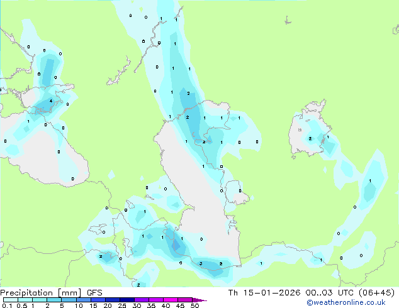Click the over-50 mm arrow tip of legend
The height and width of the screenshot is (308, 399).
(x=199, y=300)
